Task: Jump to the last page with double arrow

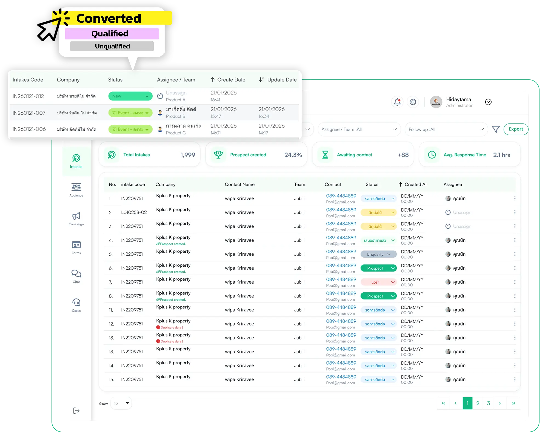Action: pos(513,403)
